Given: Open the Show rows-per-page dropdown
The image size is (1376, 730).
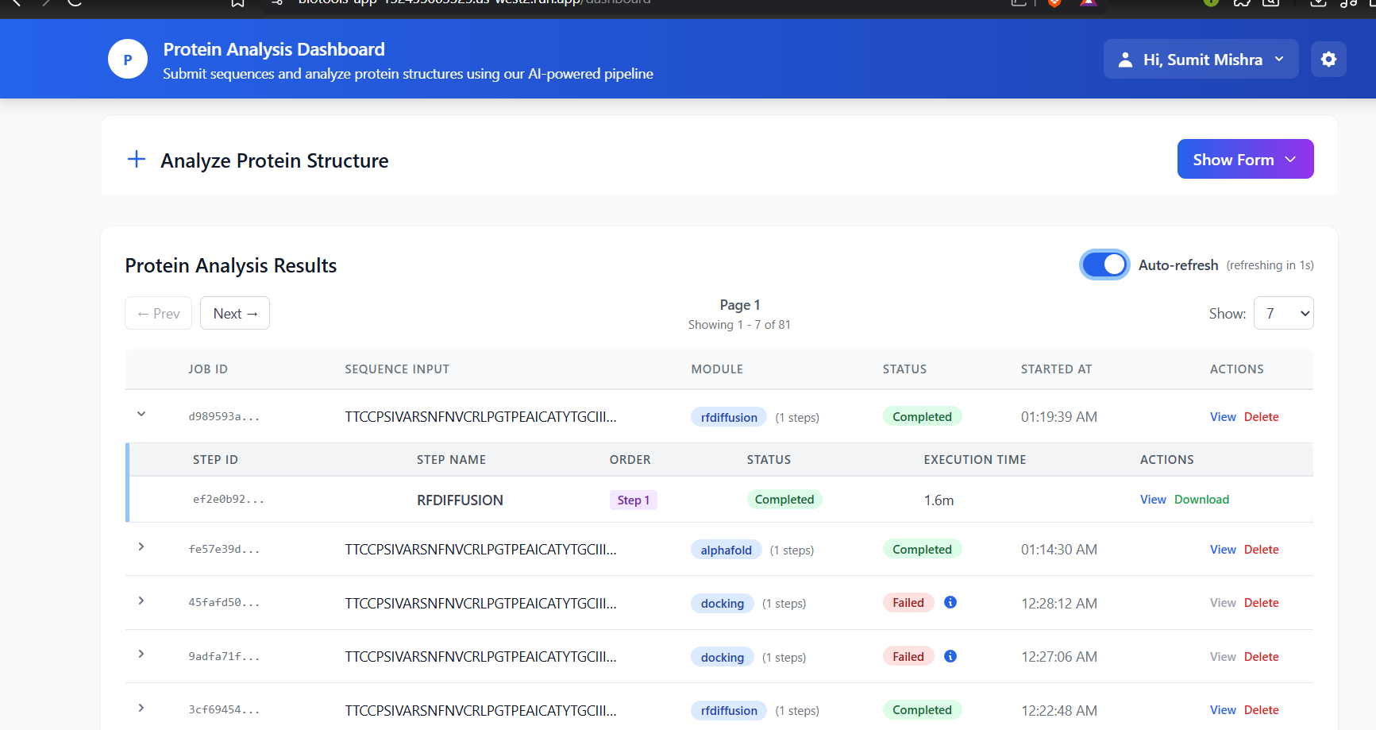Looking at the screenshot, I should click(x=1283, y=314).
